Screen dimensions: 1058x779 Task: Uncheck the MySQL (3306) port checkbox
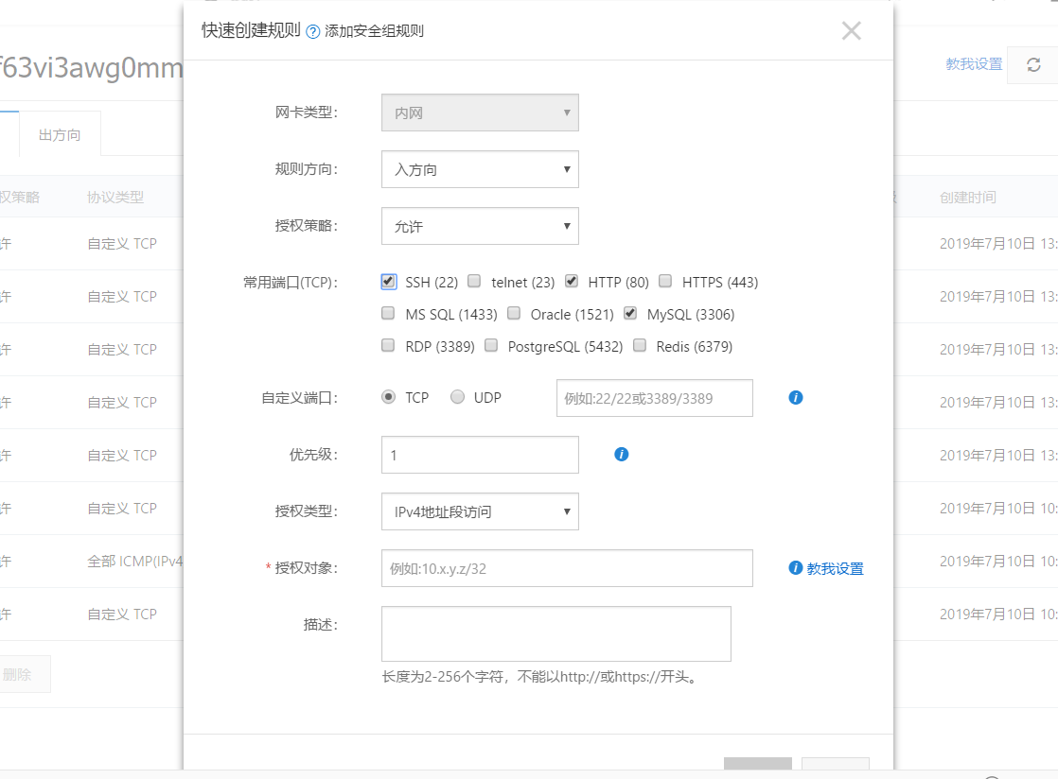630,313
